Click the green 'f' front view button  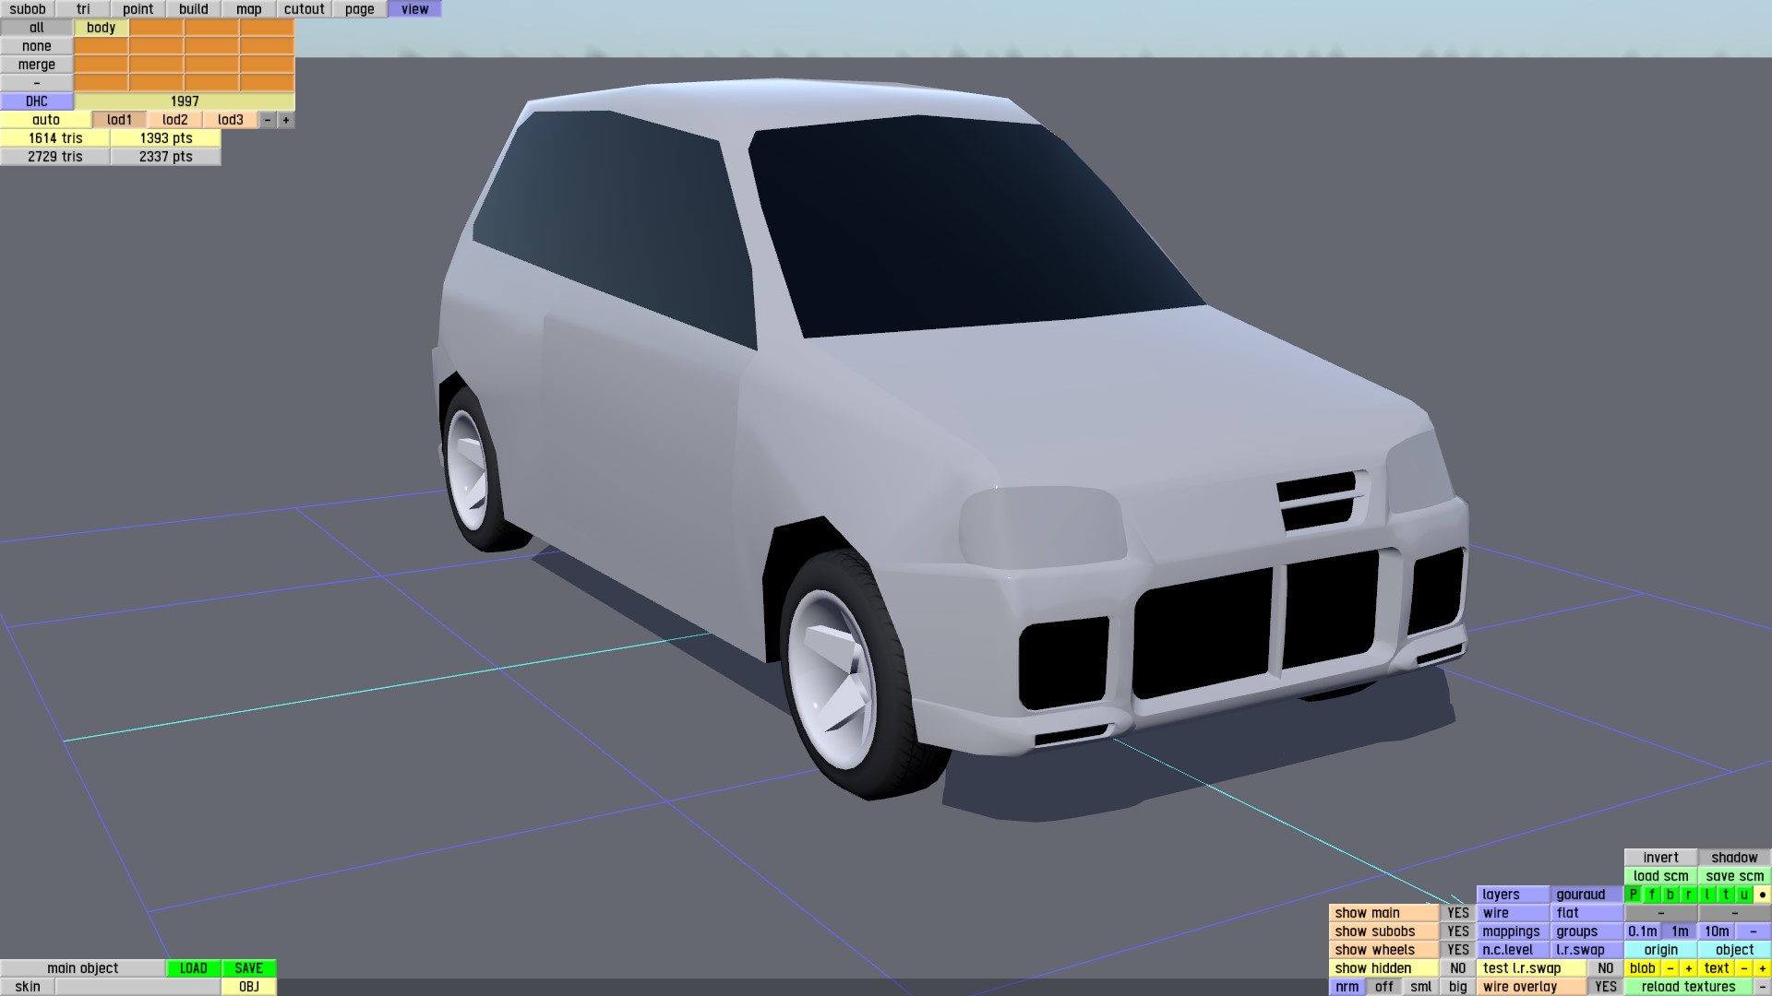click(1651, 895)
